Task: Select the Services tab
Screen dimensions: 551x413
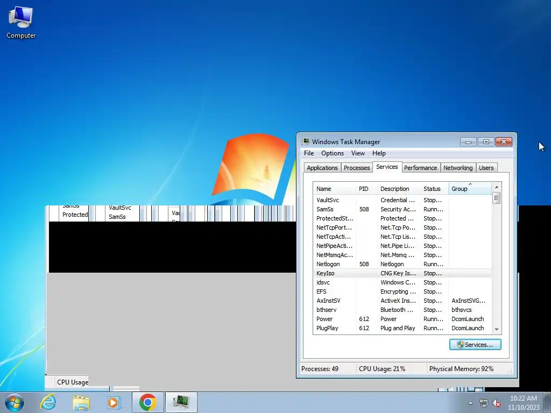Action: click(387, 167)
